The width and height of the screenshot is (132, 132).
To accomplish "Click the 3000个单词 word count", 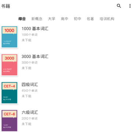I will pos(30,63).
